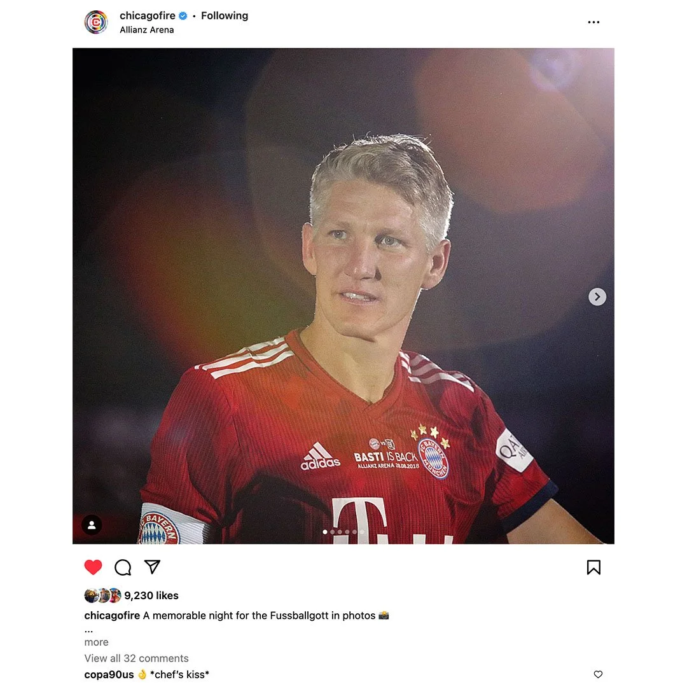This screenshot has width=687, height=687.
Task: Open the copa90us commenter profile
Action: click(x=109, y=674)
